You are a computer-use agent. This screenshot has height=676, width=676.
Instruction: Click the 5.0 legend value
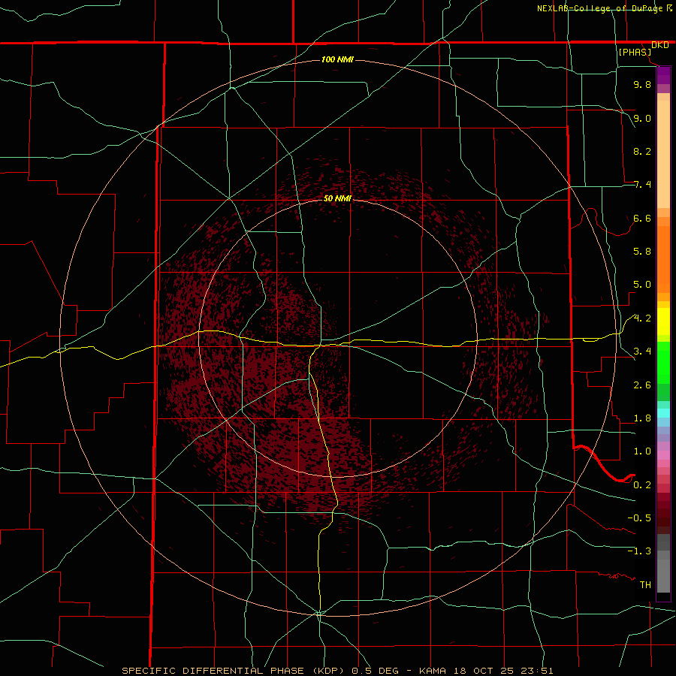[x=642, y=285]
